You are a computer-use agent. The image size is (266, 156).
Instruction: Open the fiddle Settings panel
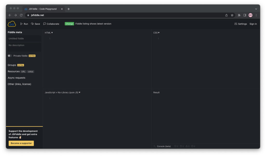point(241,24)
